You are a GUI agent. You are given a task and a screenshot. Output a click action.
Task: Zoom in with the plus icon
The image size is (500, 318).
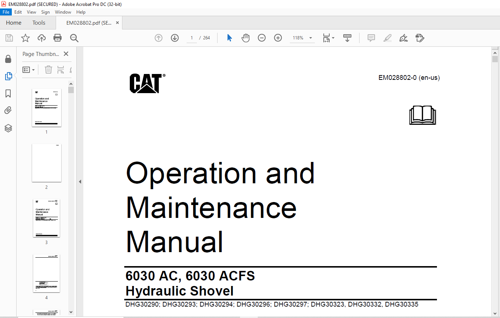[x=278, y=38]
